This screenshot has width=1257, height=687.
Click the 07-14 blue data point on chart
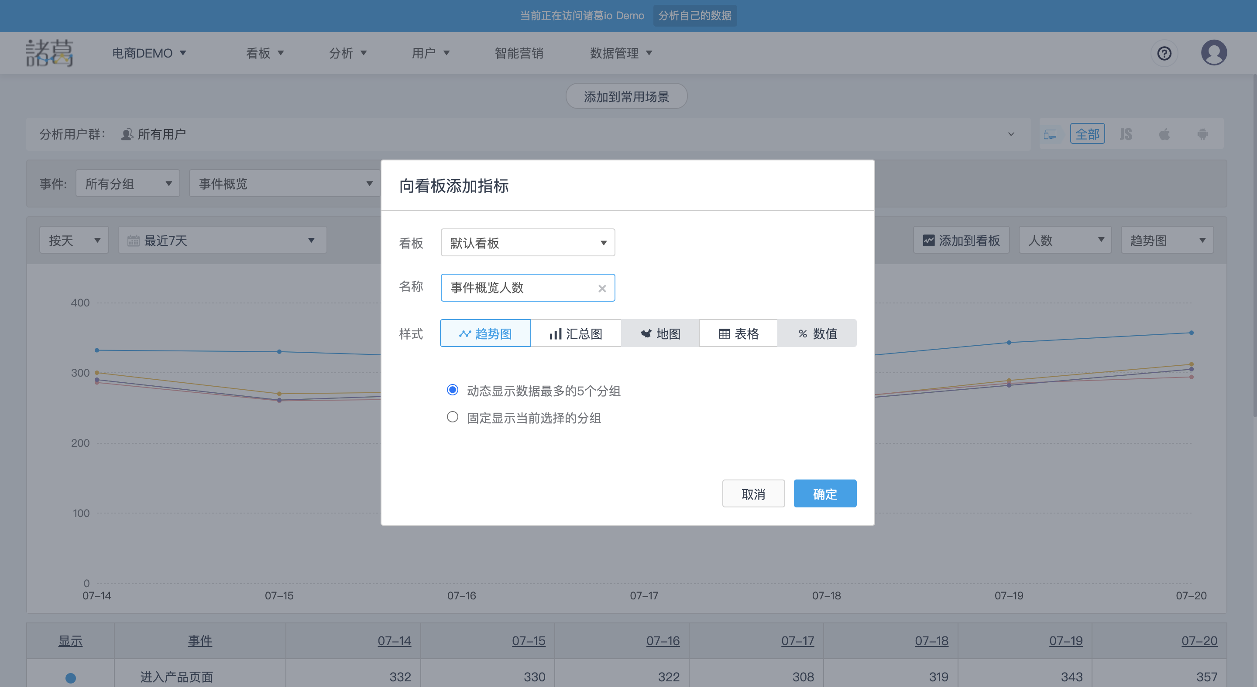pyautogui.click(x=96, y=350)
